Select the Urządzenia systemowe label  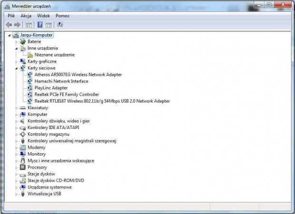(x=49, y=187)
